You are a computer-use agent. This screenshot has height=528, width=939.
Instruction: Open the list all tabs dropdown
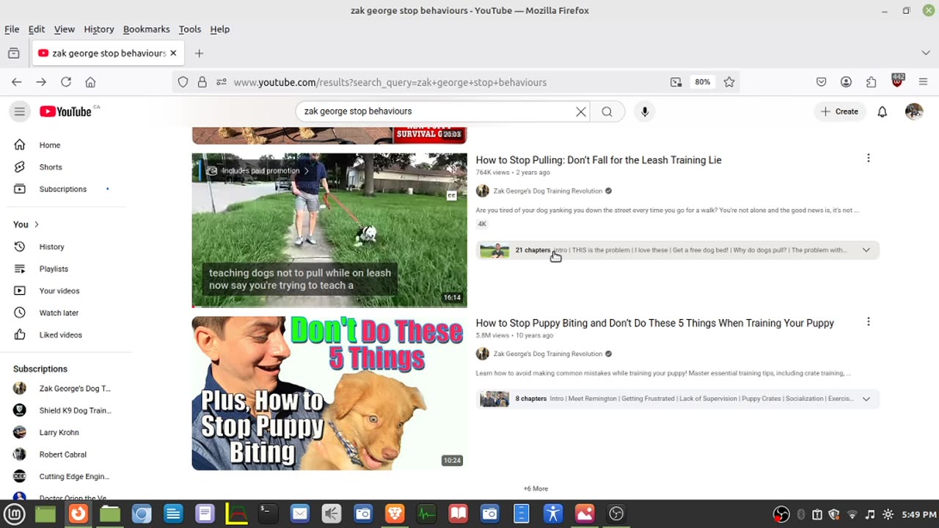[x=926, y=53]
